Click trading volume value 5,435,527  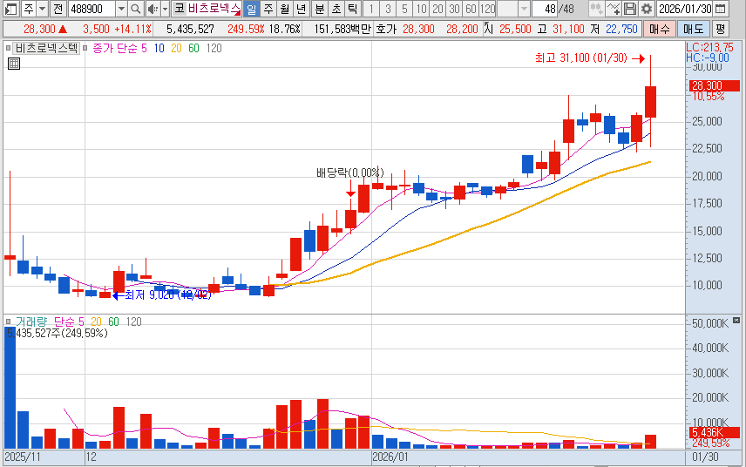[190, 29]
